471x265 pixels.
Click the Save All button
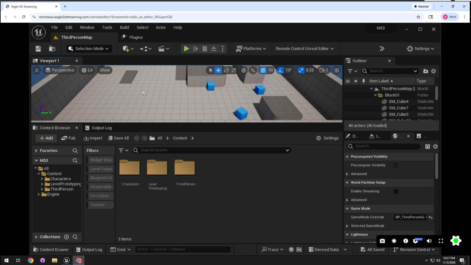(x=119, y=138)
